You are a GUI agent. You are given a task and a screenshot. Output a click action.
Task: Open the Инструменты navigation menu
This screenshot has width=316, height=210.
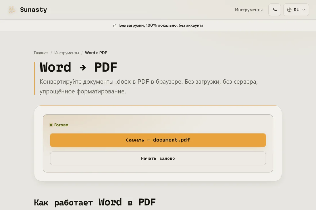tap(248, 10)
